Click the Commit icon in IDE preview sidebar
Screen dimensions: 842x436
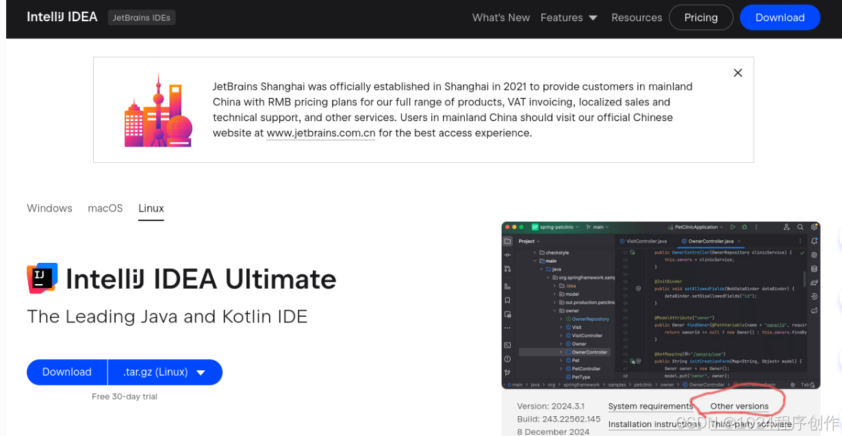[507, 255]
